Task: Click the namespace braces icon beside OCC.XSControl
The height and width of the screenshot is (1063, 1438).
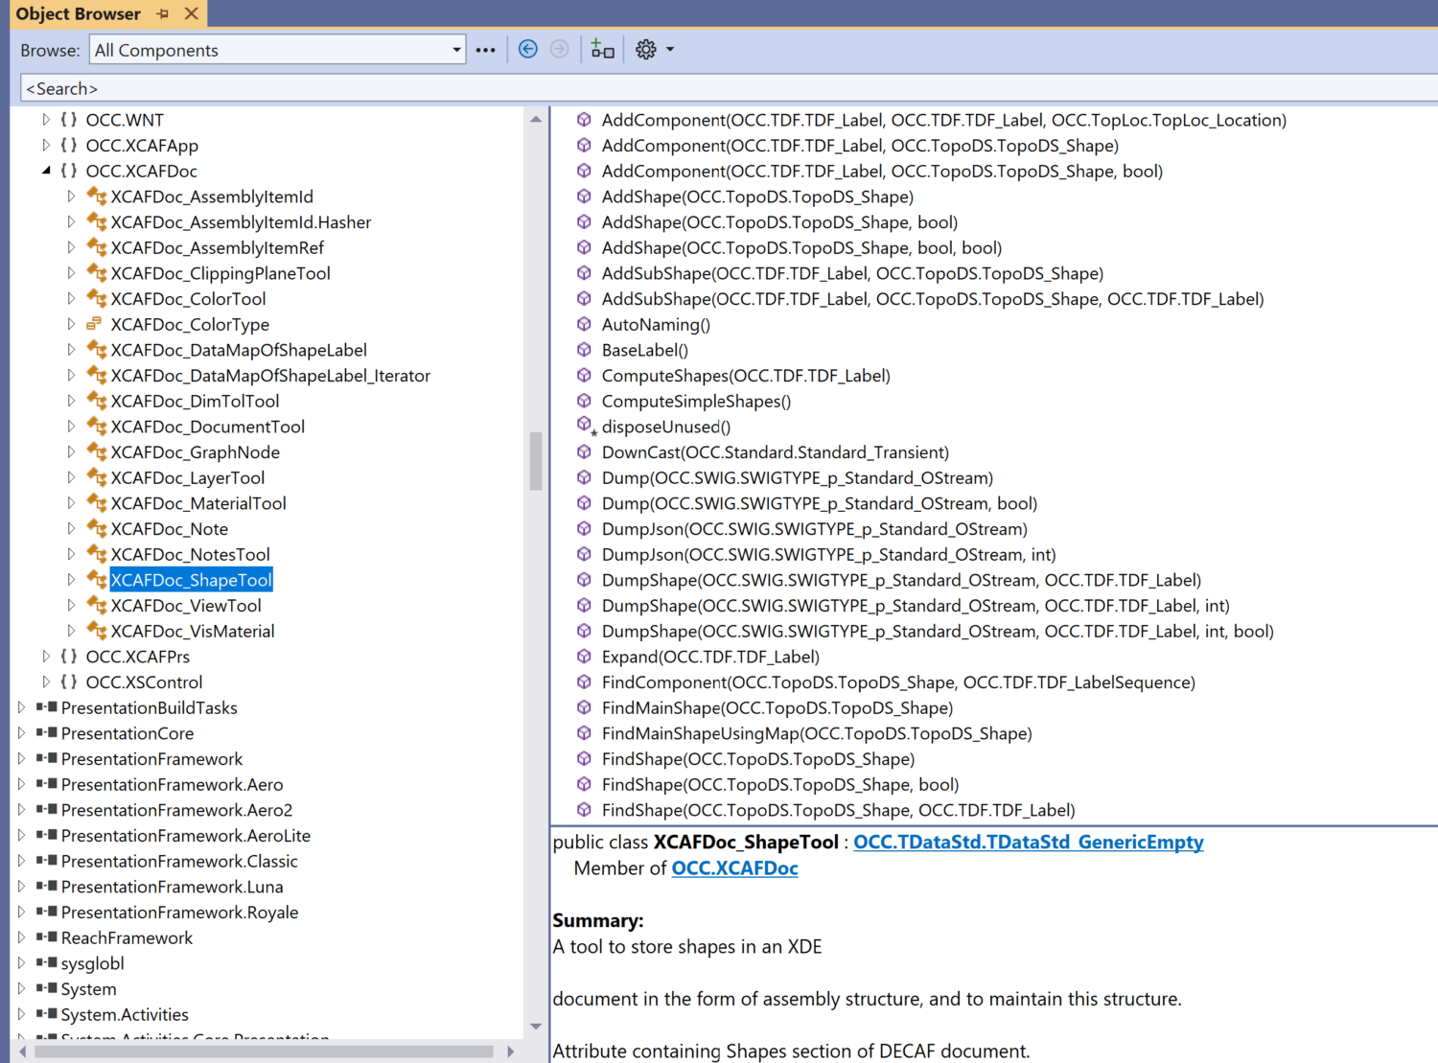Action: pos(68,682)
